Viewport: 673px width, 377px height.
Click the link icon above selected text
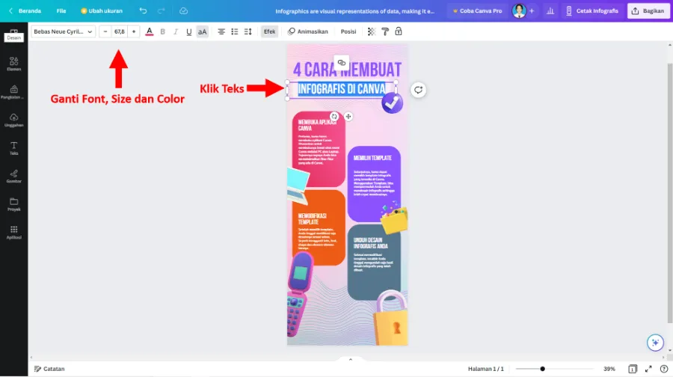coord(341,63)
